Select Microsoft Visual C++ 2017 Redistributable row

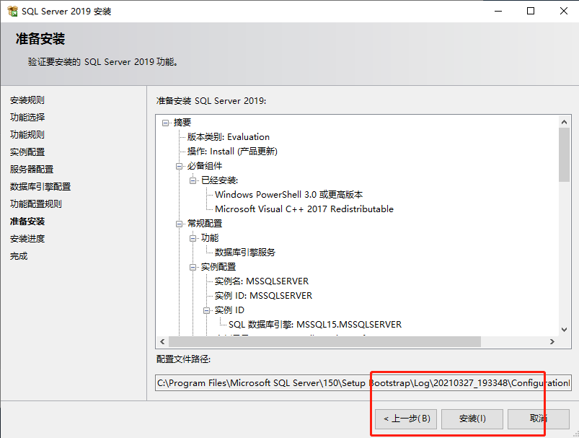[x=304, y=209]
